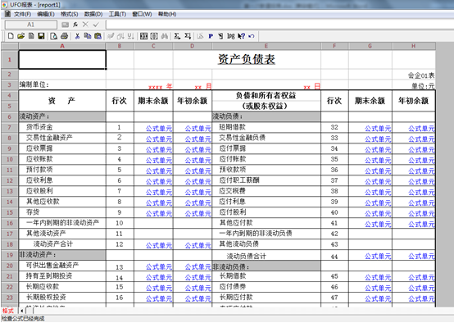Click the 交易性金融资产 cell
The image size is (454, 323).
click(x=62, y=138)
